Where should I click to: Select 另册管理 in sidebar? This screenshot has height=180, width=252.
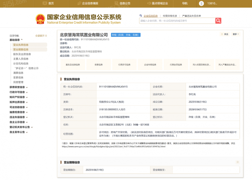tap(18, 82)
